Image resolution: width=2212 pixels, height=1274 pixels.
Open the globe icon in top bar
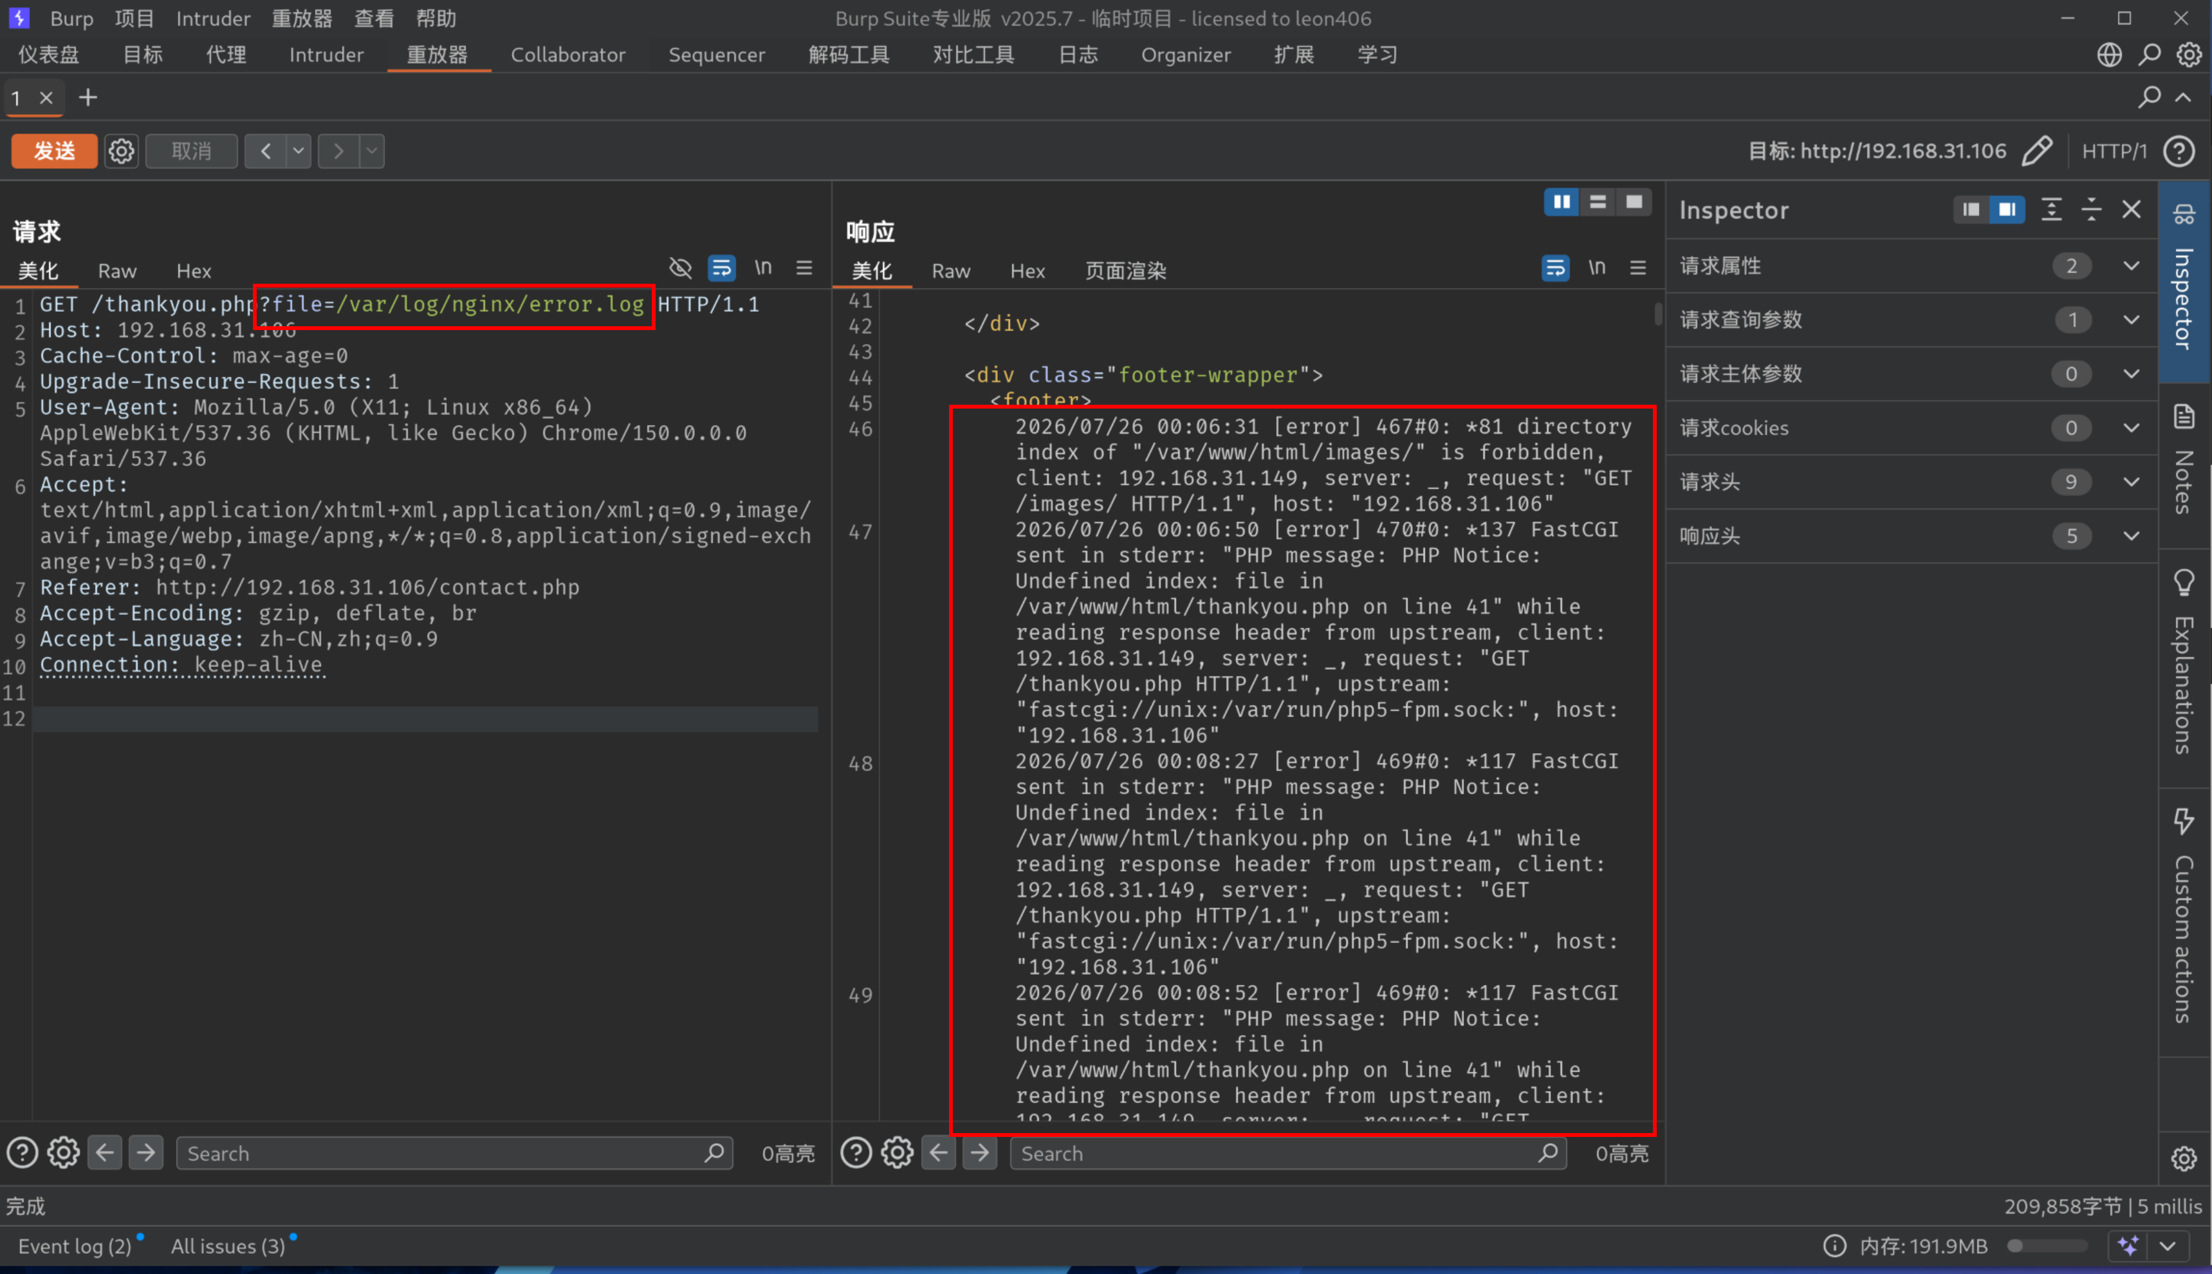[x=2109, y=55]
